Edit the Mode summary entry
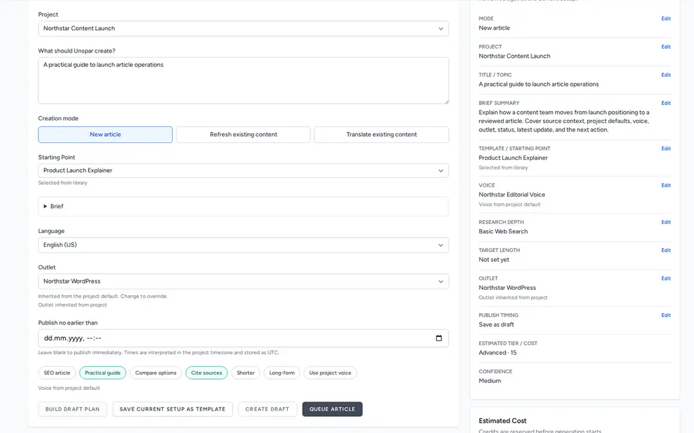 pyautogui.click(x=666, y=19)
